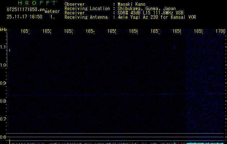Click the Receiving Location label
The height and width of the screenshot is (144, 227).
[87, 9]
